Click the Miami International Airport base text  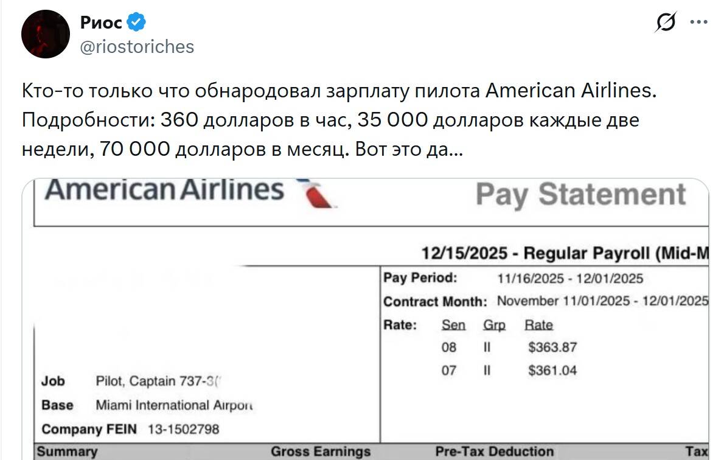[x=174, y=405]
